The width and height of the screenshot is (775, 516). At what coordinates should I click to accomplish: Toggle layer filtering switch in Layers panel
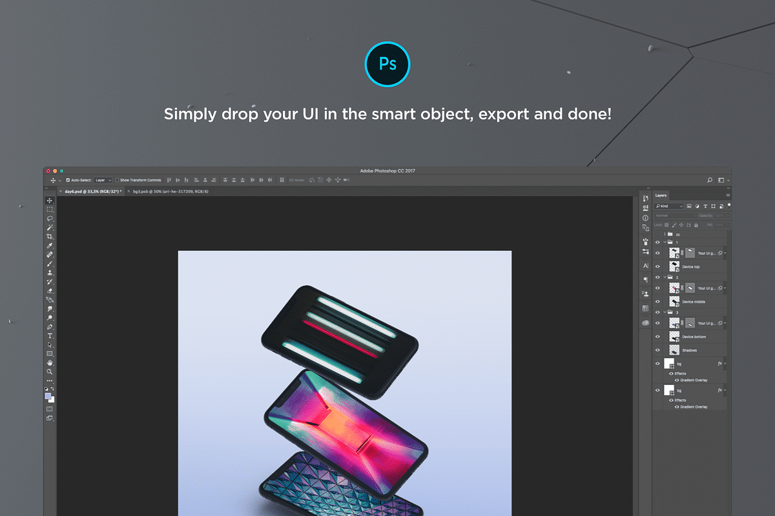click(x=728, y=206)
